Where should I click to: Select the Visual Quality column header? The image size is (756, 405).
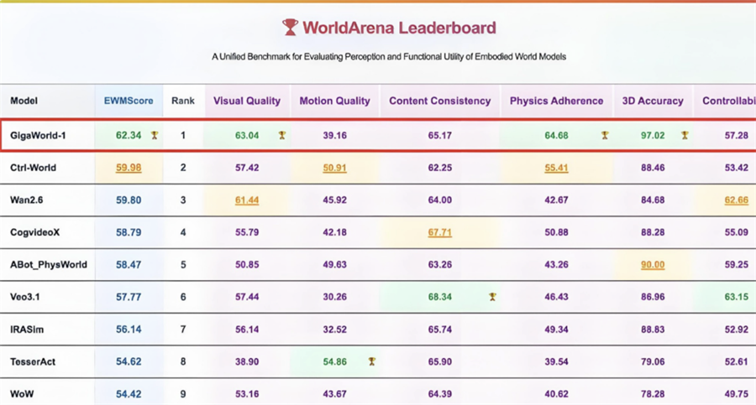tap(247, 101)
